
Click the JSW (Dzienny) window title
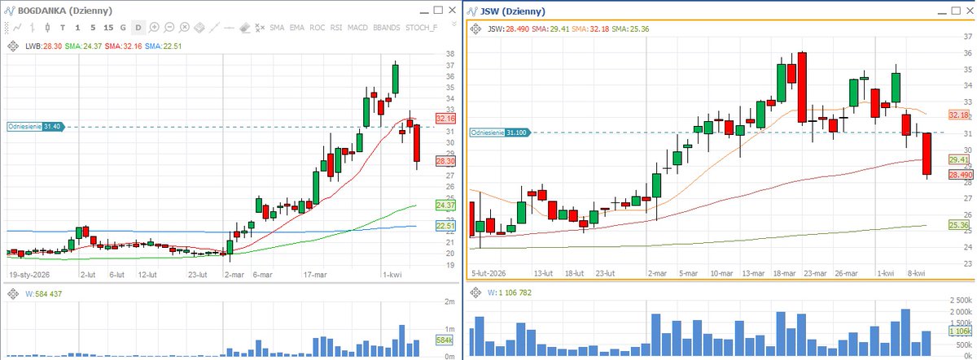tap(514, 11)
